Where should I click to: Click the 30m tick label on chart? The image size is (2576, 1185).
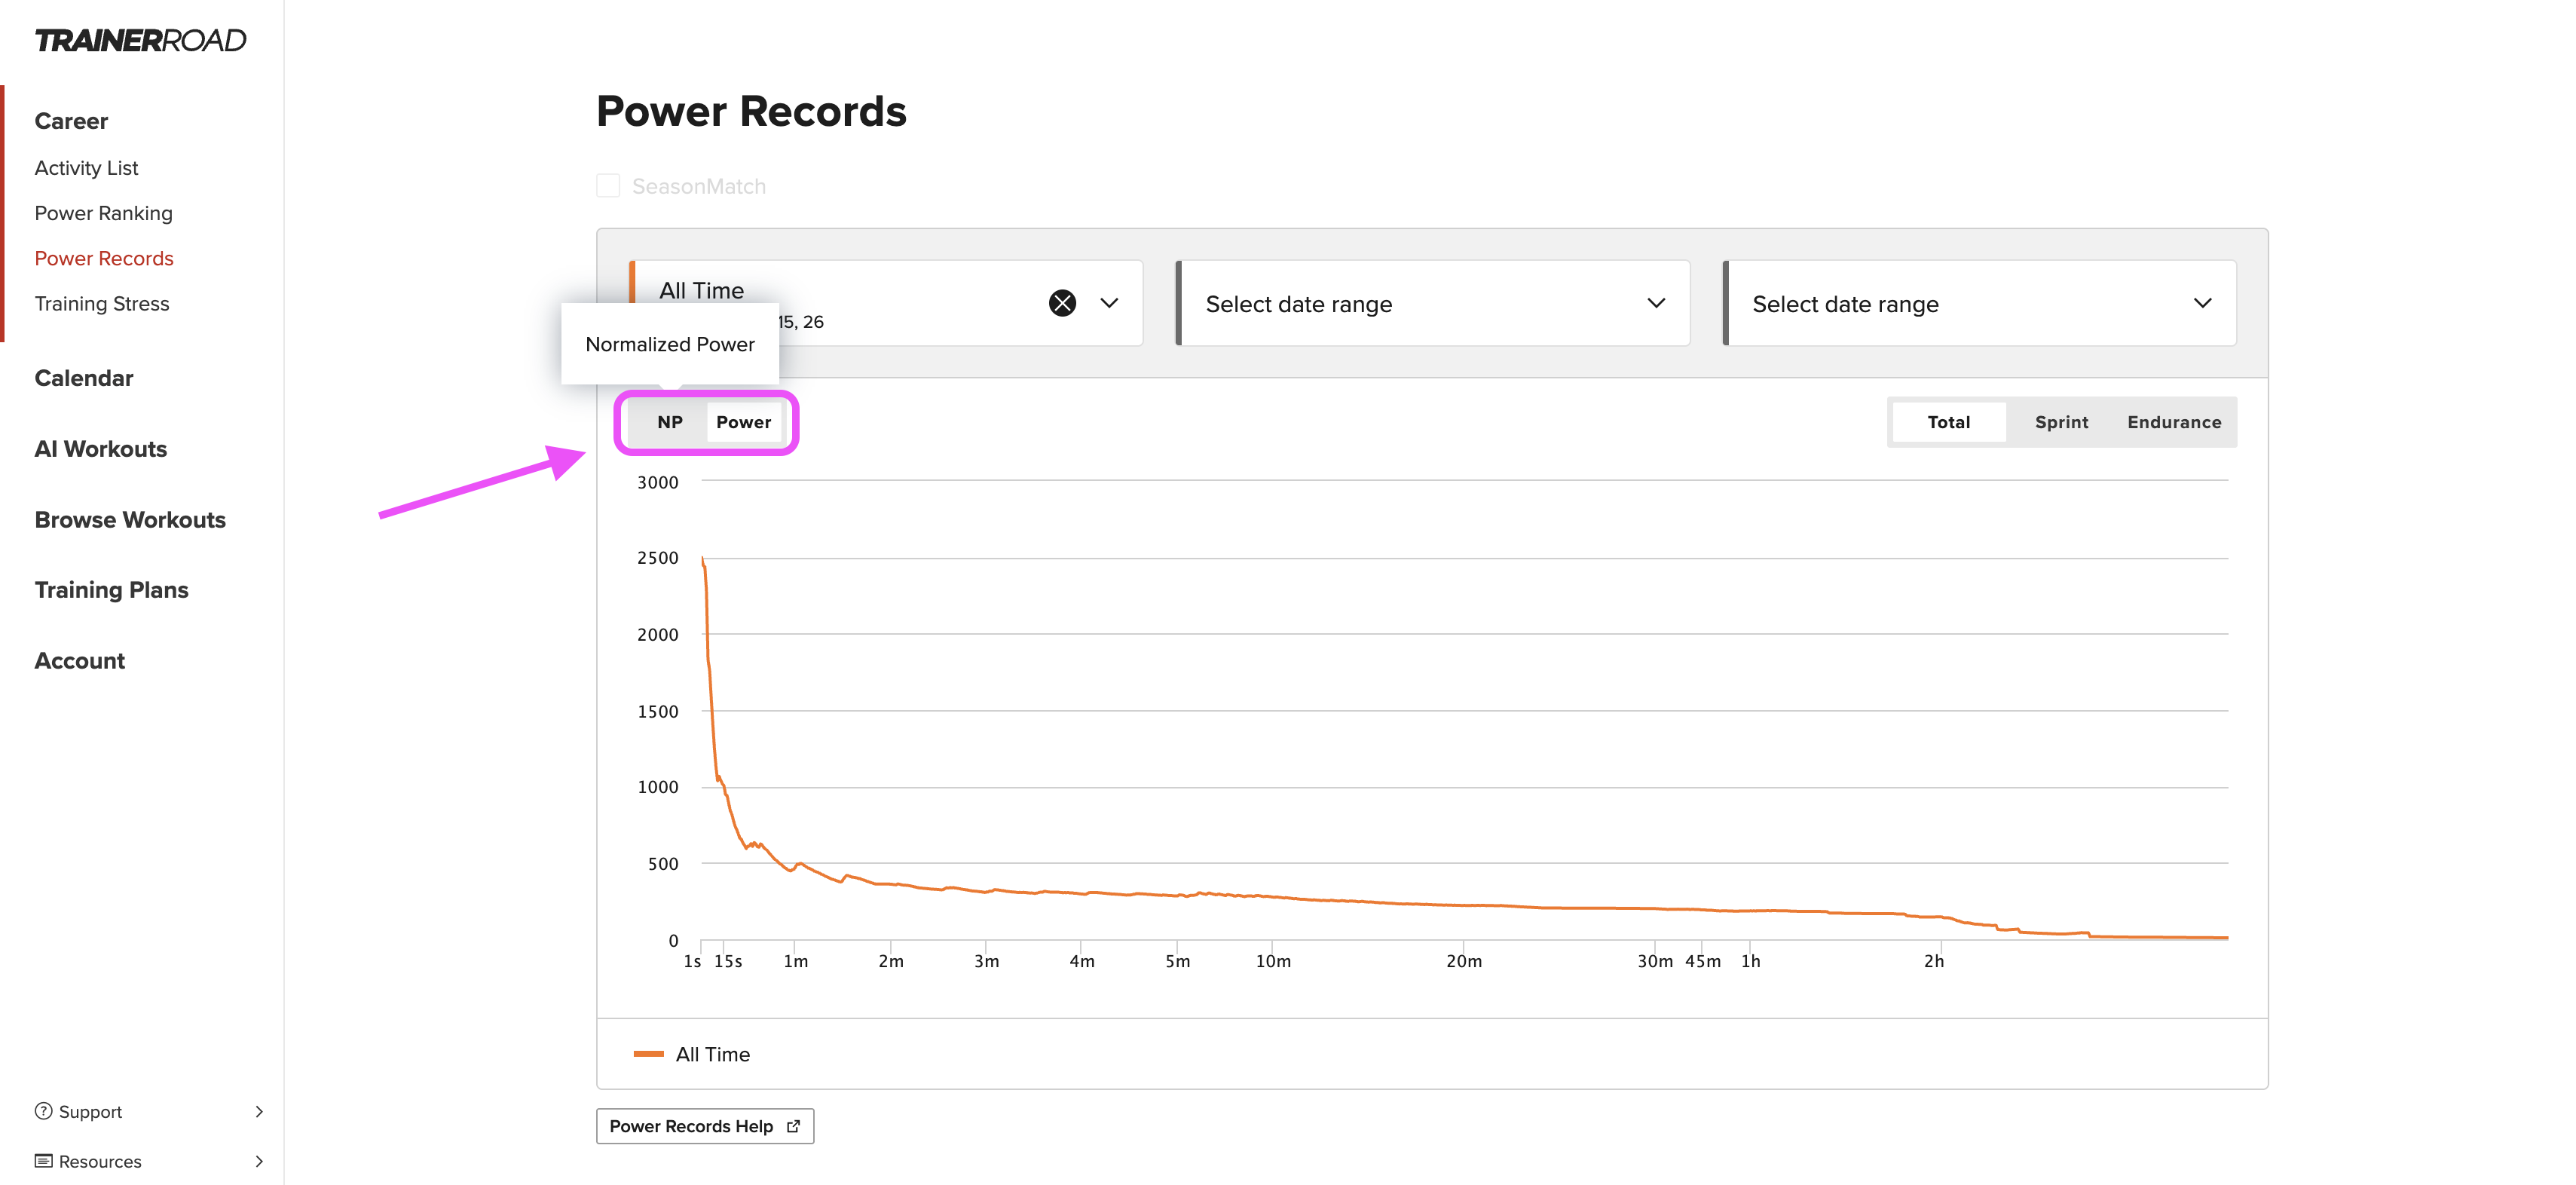[x=1655, y=961]
